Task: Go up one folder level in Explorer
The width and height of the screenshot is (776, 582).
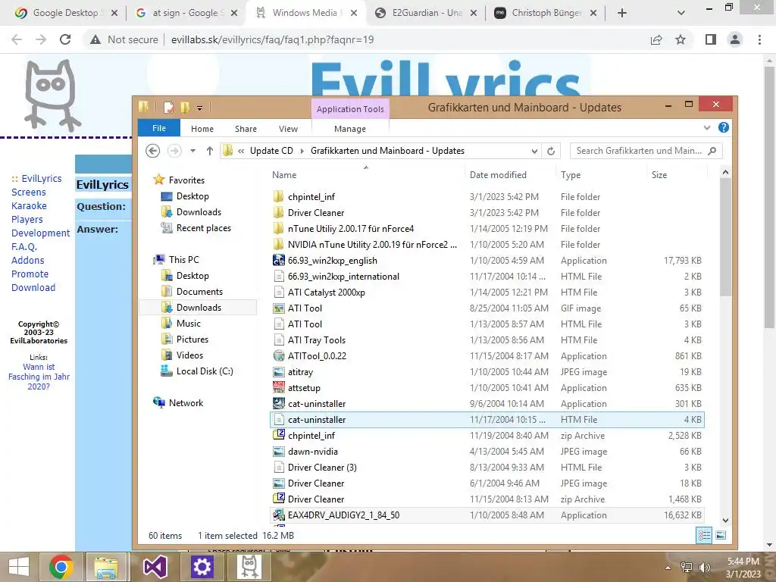Action: [210, 151]
